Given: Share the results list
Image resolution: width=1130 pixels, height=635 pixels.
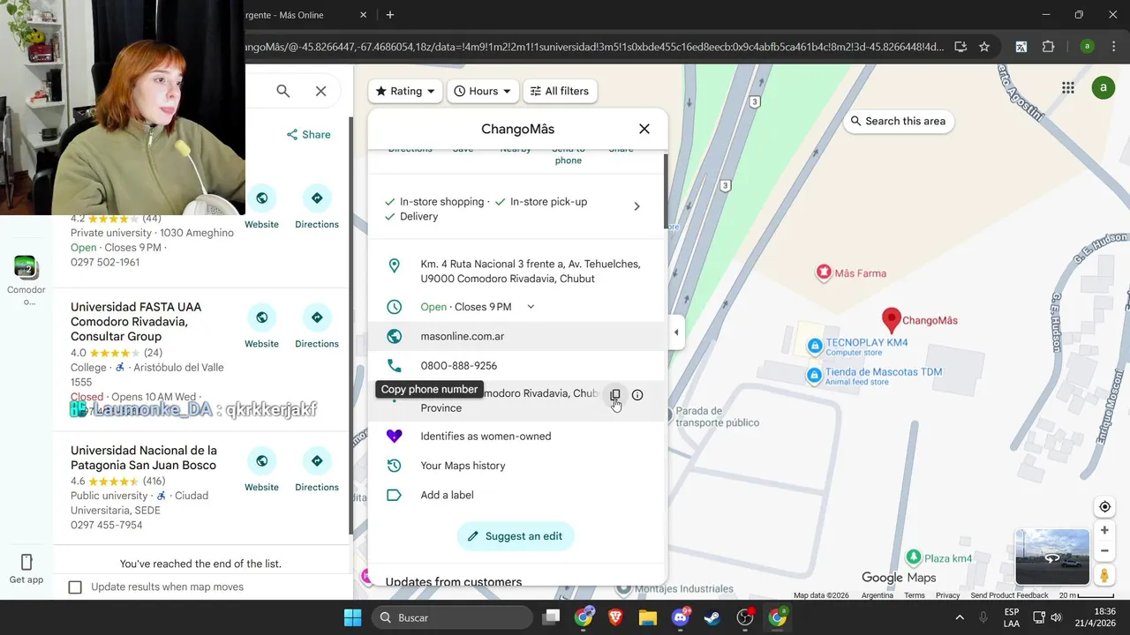Looking at the screenshot, I should (308, 135).
